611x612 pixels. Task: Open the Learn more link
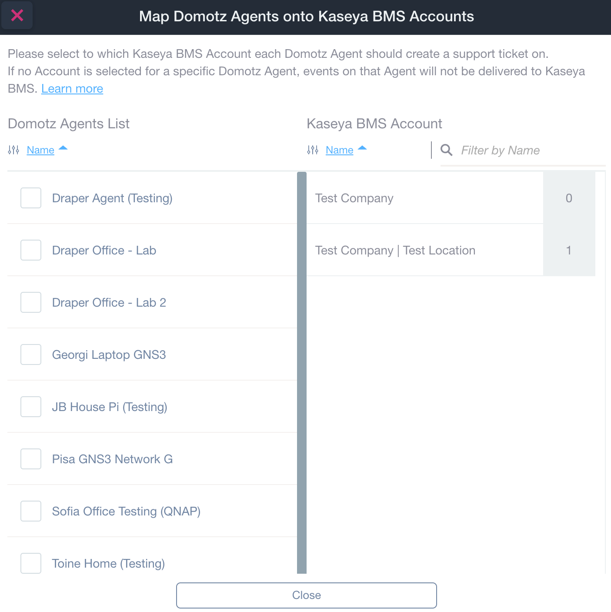tap(72, 88)
